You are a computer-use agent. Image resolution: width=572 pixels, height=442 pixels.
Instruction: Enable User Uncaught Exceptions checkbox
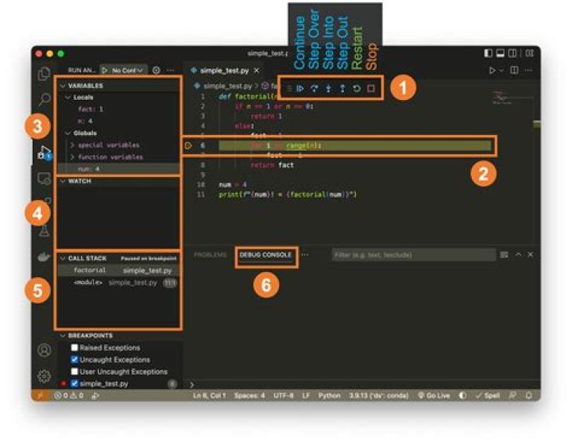(x=74, y=371)
